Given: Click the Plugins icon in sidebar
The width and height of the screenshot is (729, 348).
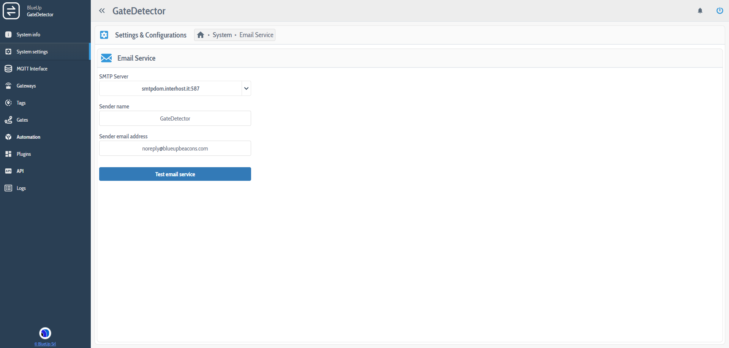Looking at the screenshot, I should pos(8,154).
